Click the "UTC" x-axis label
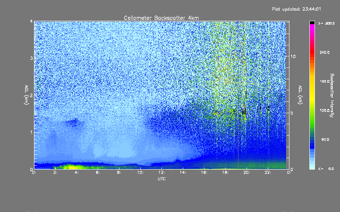Image resolution: width=340 pixels, height=212 pixels. (161, 179)
